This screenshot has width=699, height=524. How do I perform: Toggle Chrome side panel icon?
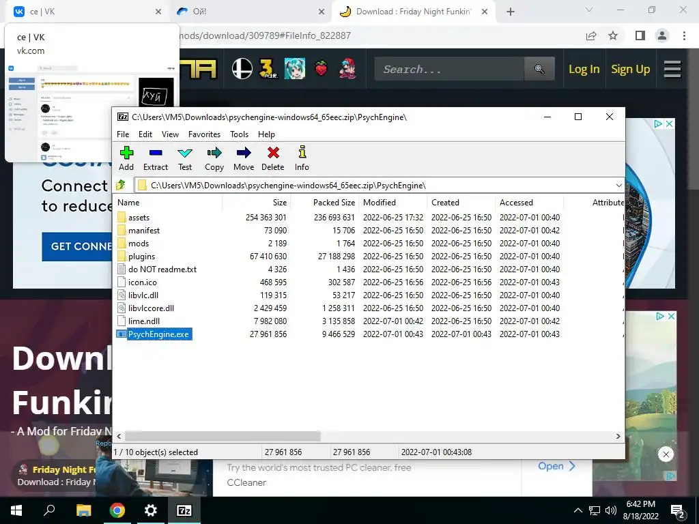pyautogui.click(x=640, y=35)
